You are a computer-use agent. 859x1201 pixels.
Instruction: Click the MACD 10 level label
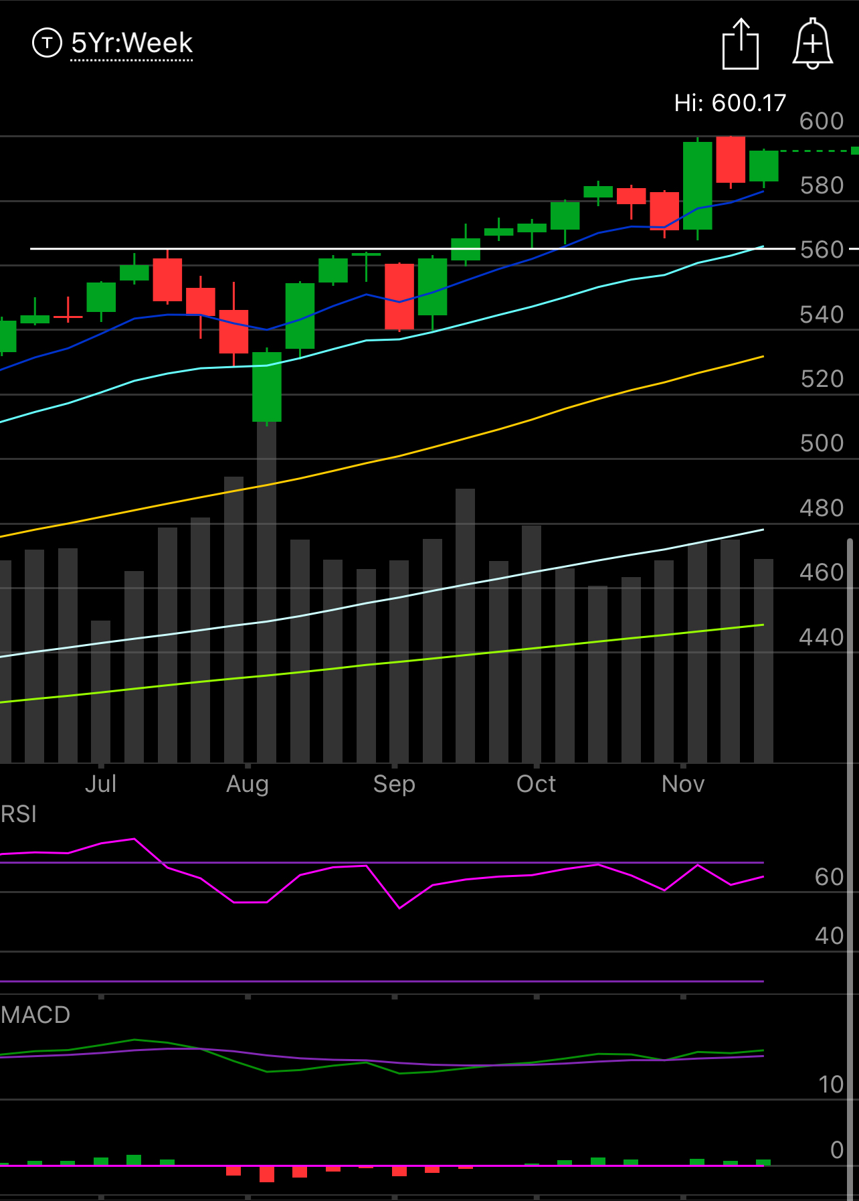pos(831,1085)
